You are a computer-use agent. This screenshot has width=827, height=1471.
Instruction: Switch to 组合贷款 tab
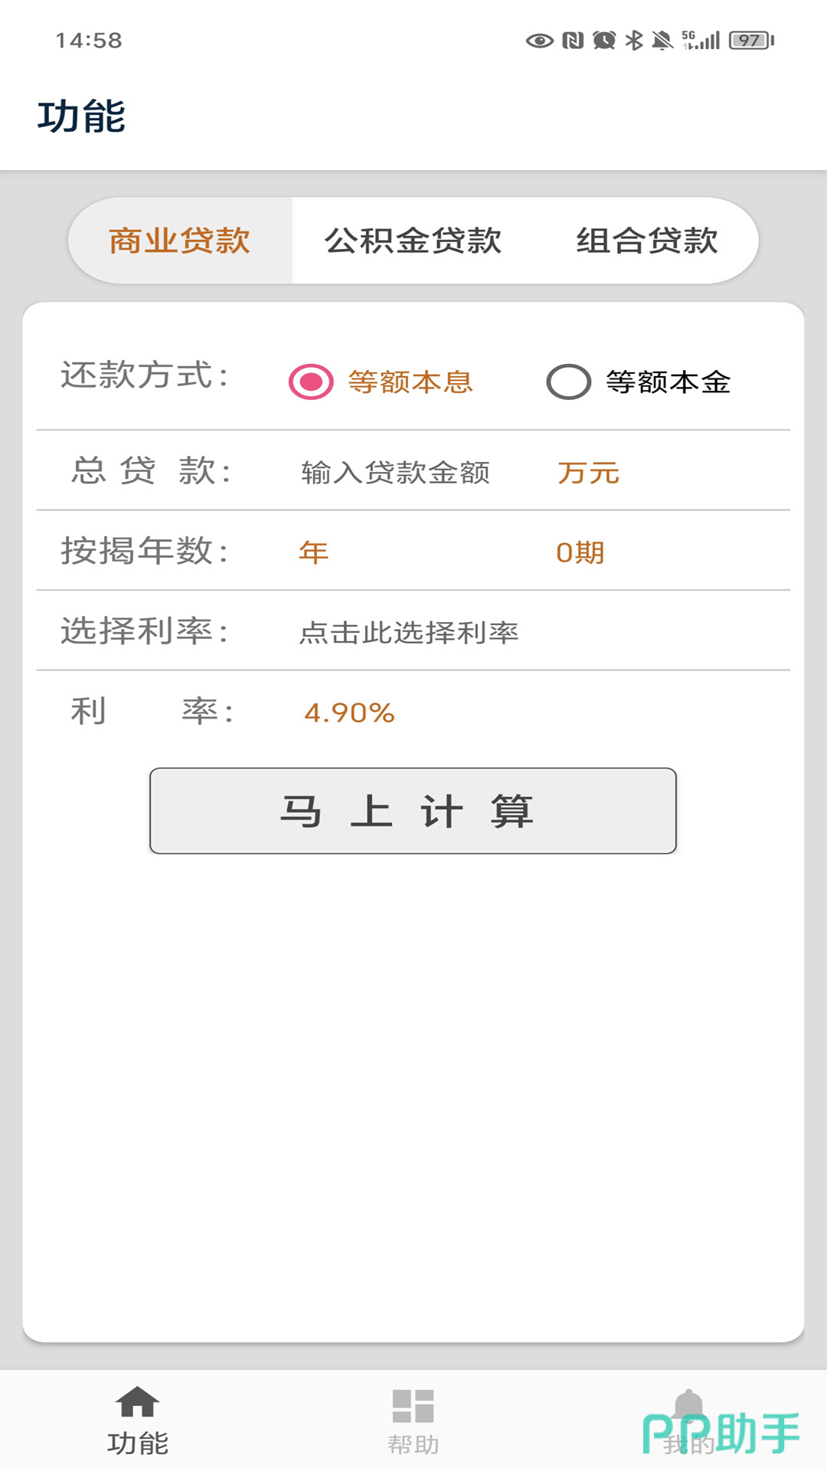[x=647, y=241]
